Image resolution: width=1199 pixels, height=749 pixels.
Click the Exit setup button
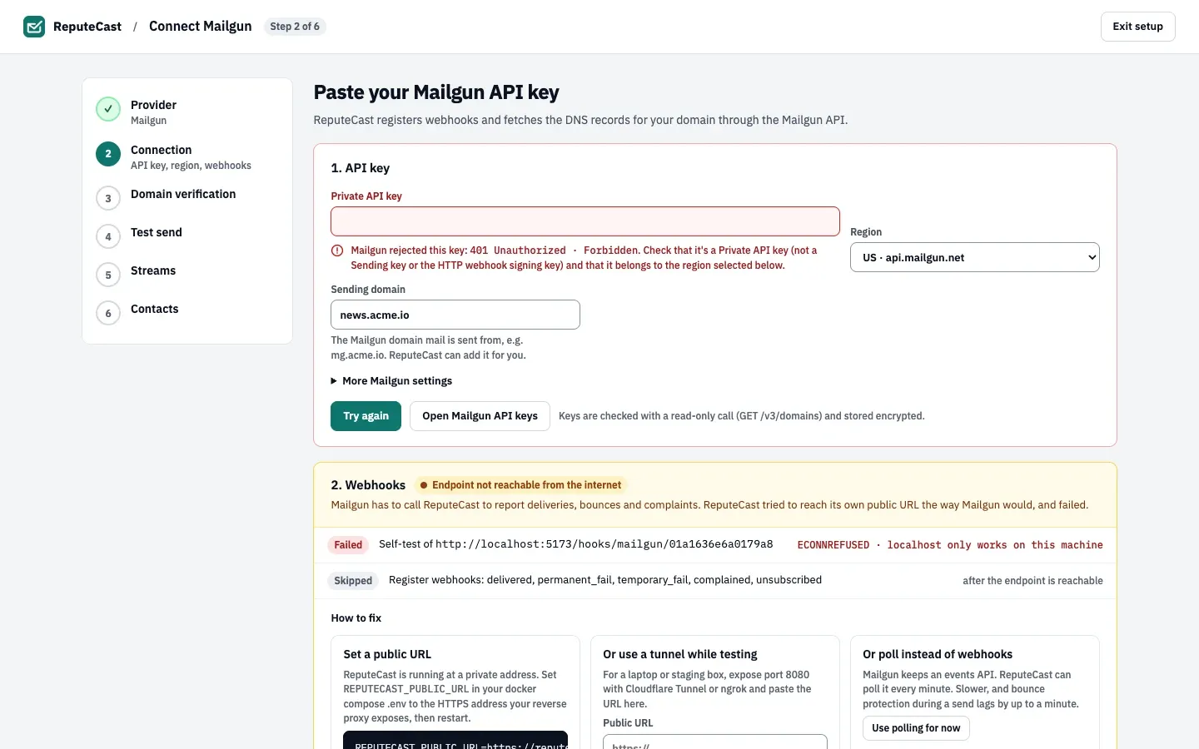pos(1137,27)
